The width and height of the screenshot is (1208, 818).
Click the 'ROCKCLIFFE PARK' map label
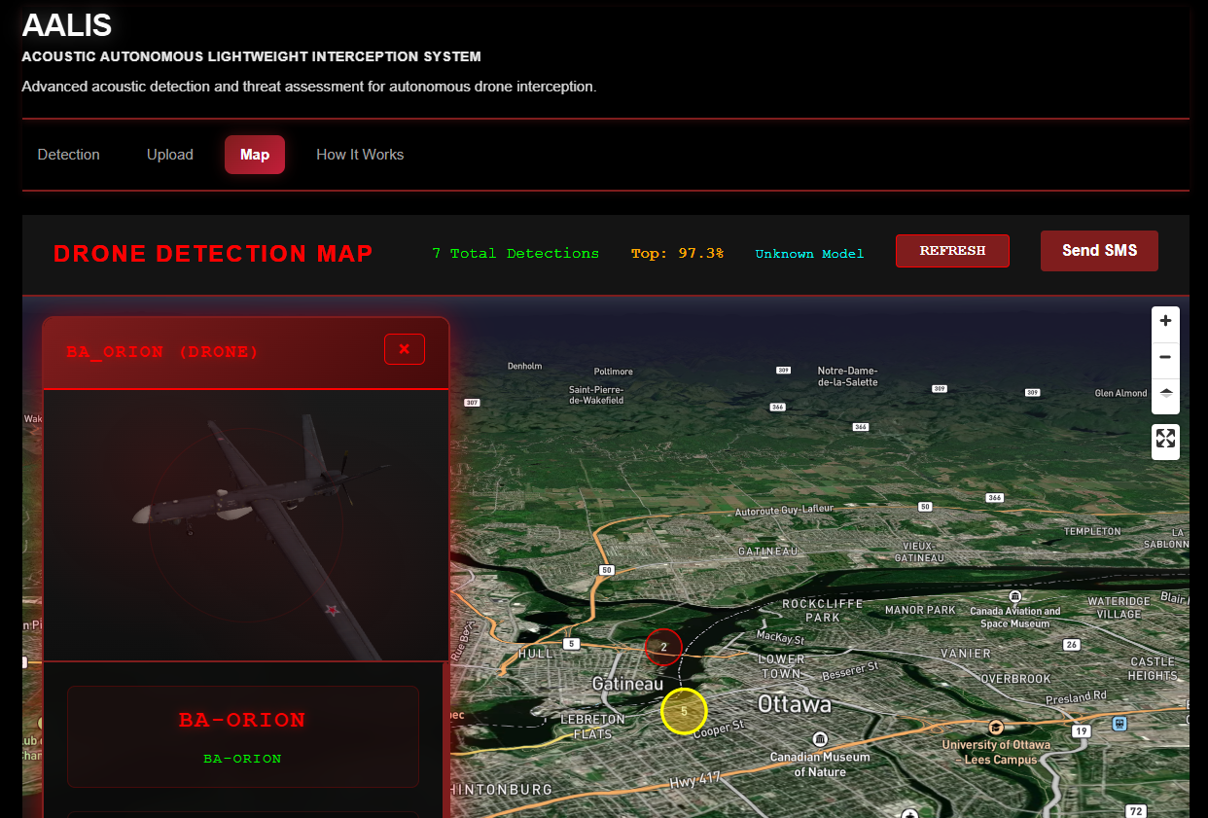tap(823, 610)
